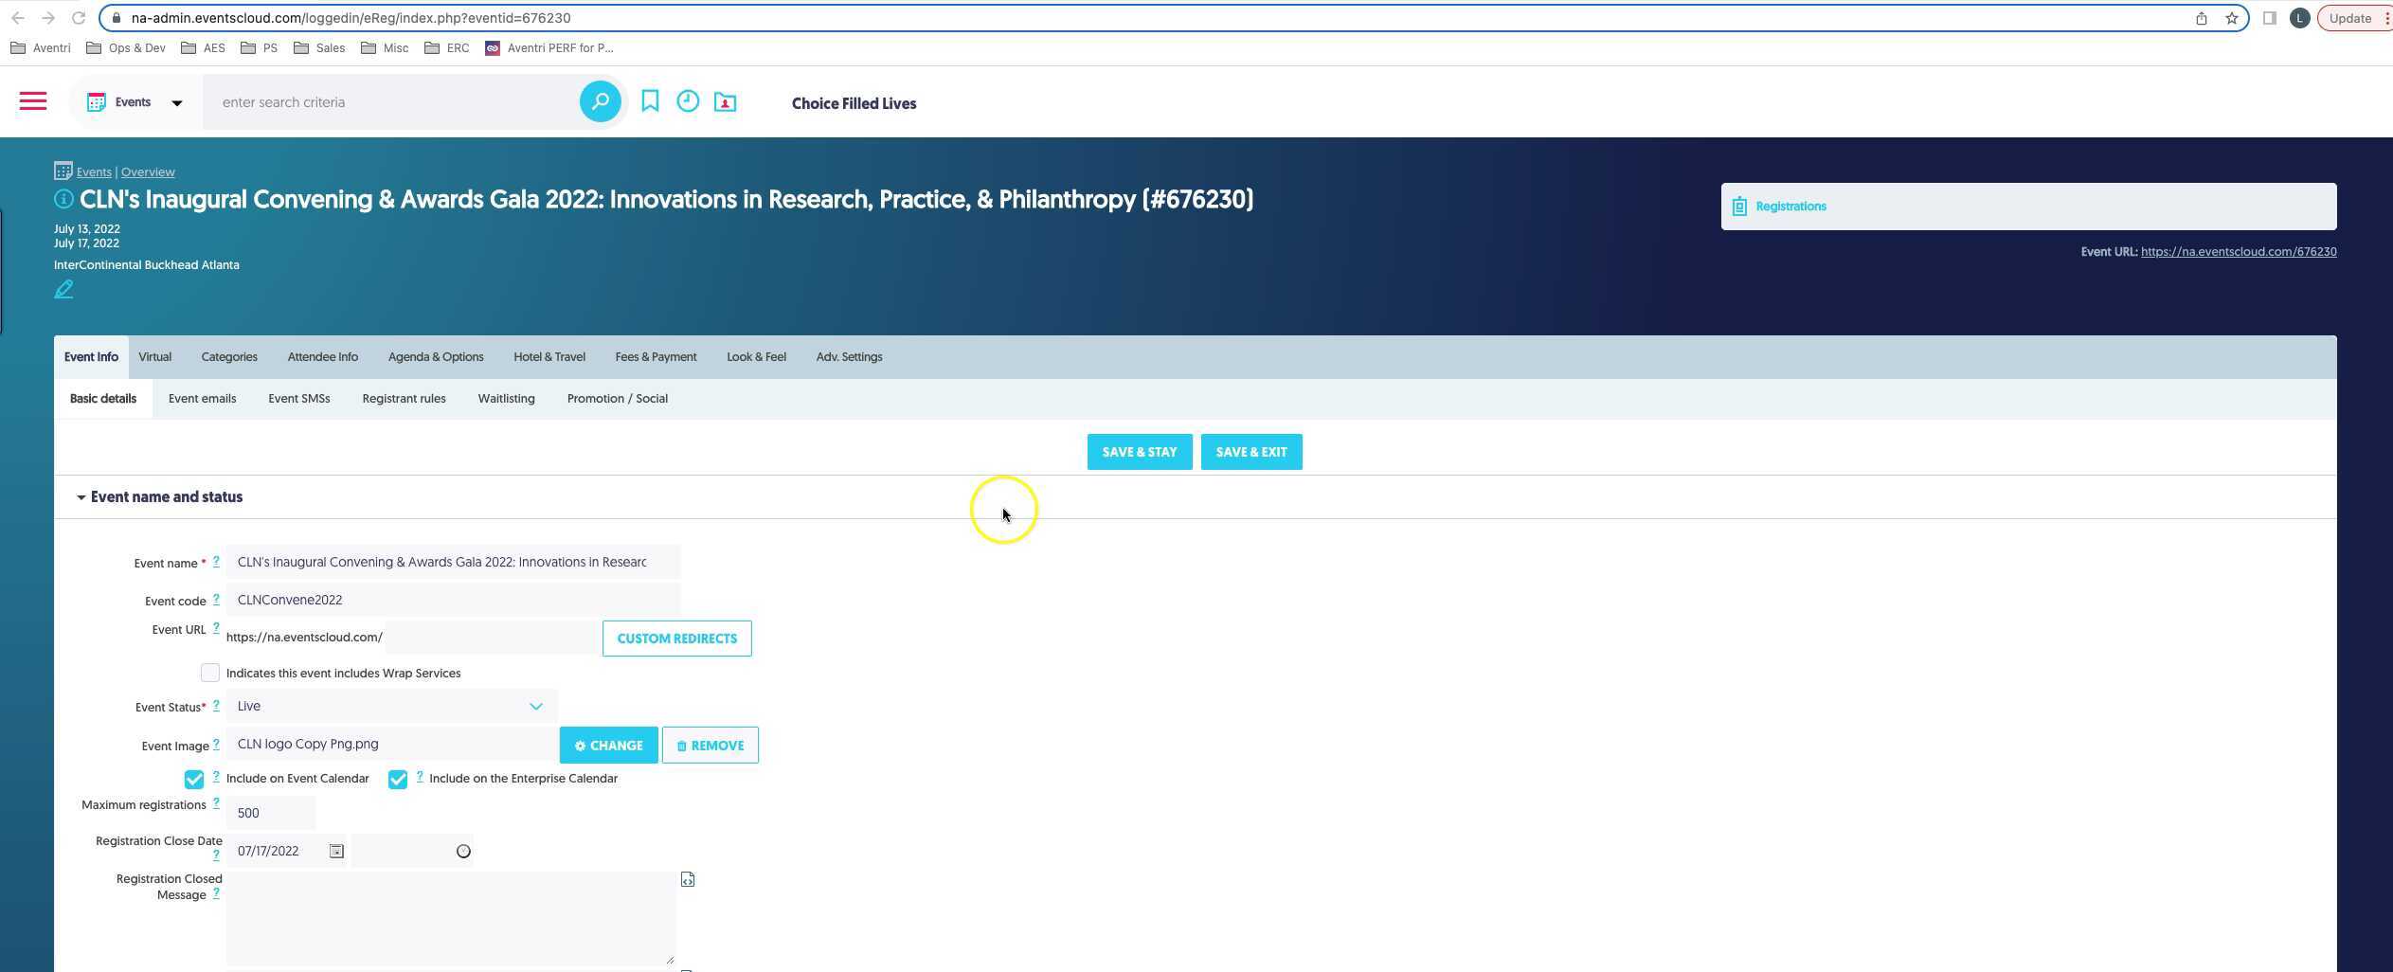The height and width of the screenshot is (972, 2393).
Task: Click REMOVE for the event image
Action: (710, 746)
